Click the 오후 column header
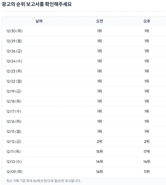 [x=147, y=21]
